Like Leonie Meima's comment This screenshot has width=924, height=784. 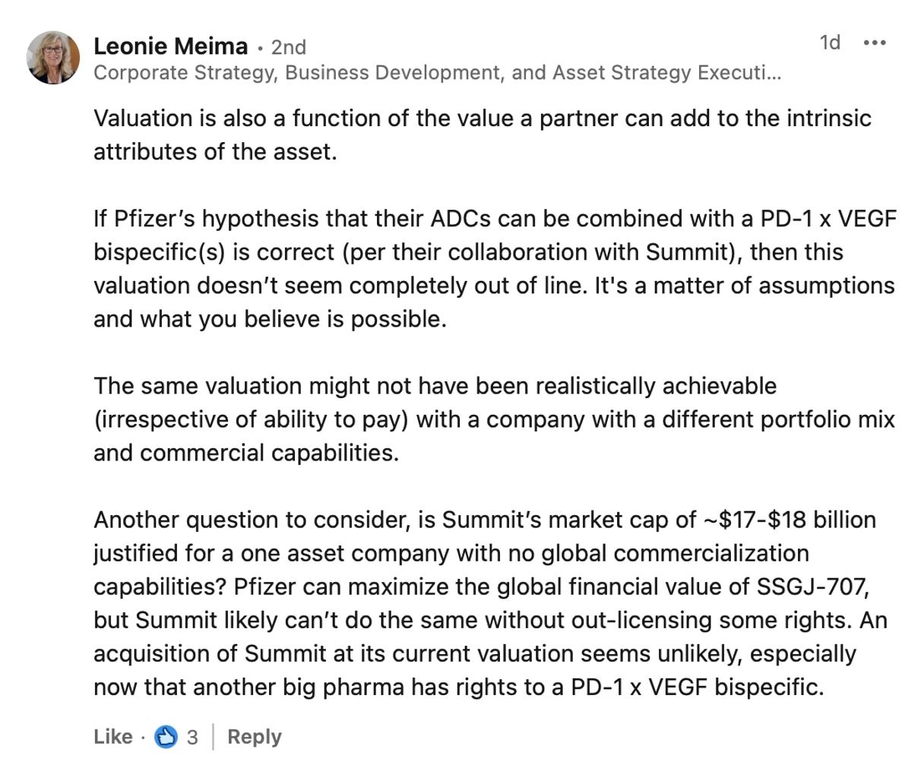[x=112, y=736]
